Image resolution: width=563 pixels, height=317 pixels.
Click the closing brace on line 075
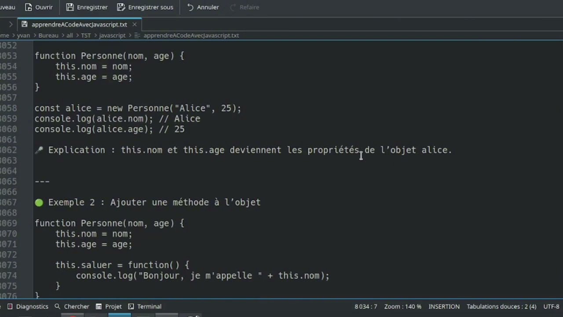coord(58,286)
